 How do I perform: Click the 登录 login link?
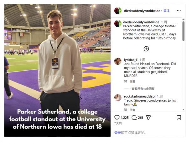pos(118,133)
